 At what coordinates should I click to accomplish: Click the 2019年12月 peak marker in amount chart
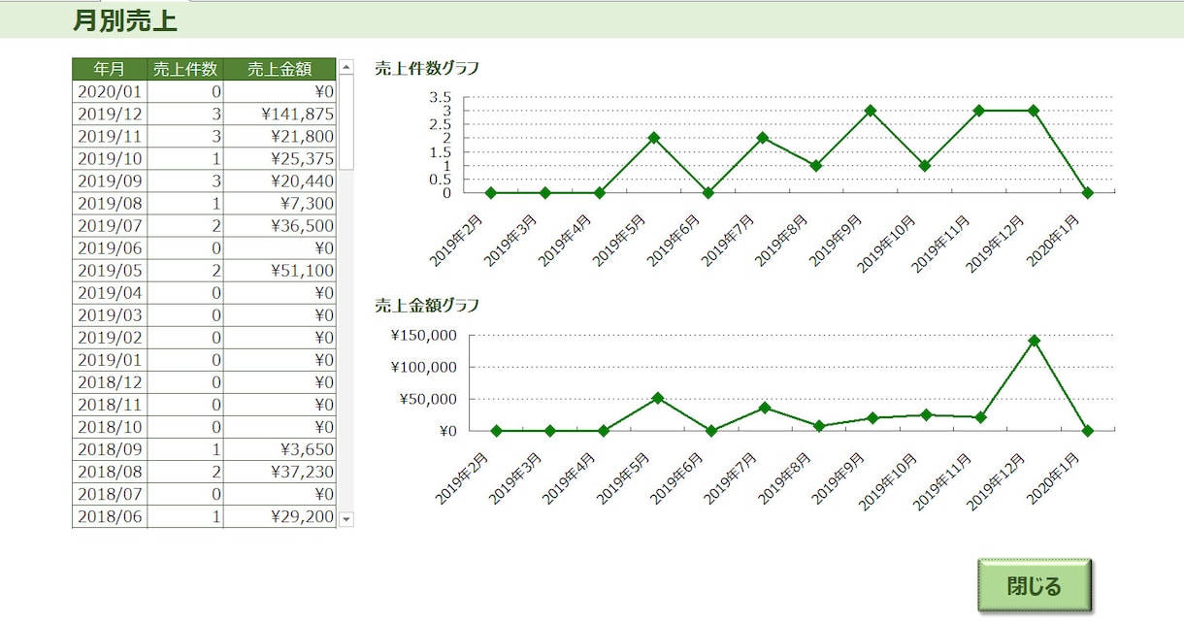point(1034,341)
